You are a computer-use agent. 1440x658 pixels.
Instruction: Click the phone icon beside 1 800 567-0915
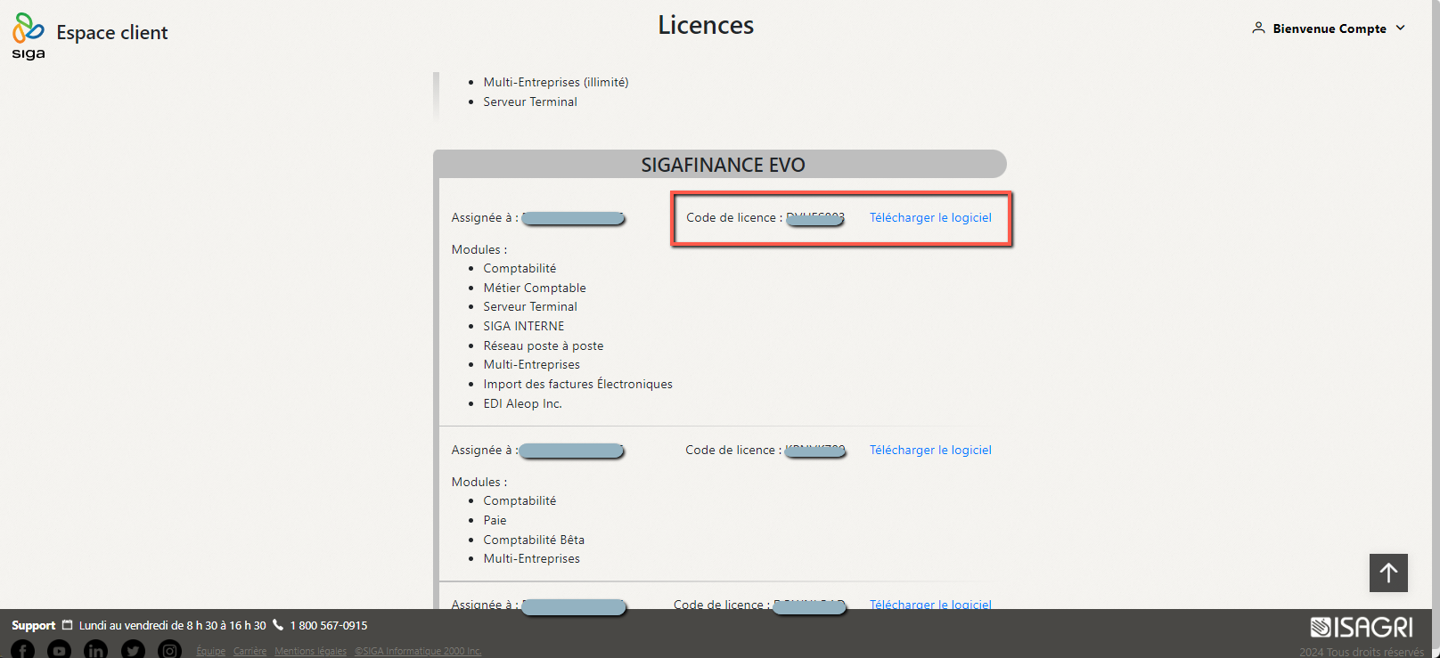point(278,625)
